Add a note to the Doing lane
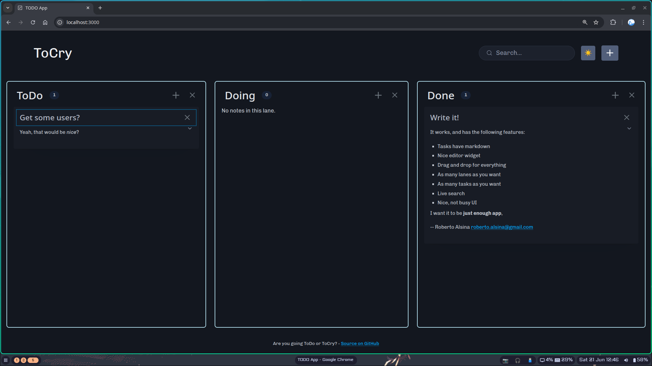The image size is (652, 366). tap(378, 95)
